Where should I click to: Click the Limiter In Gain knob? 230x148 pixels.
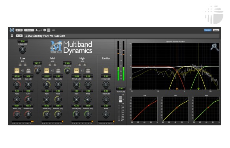point(106,85)
